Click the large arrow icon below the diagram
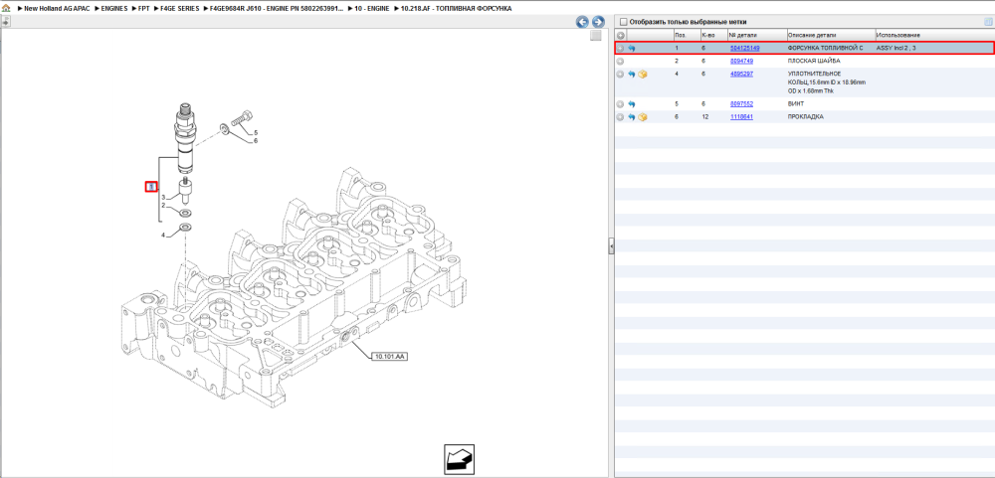Screen dimensions: 995x478 [x=459, y=459]
